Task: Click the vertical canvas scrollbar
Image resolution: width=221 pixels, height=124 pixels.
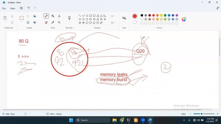Action: click(220, 47)
